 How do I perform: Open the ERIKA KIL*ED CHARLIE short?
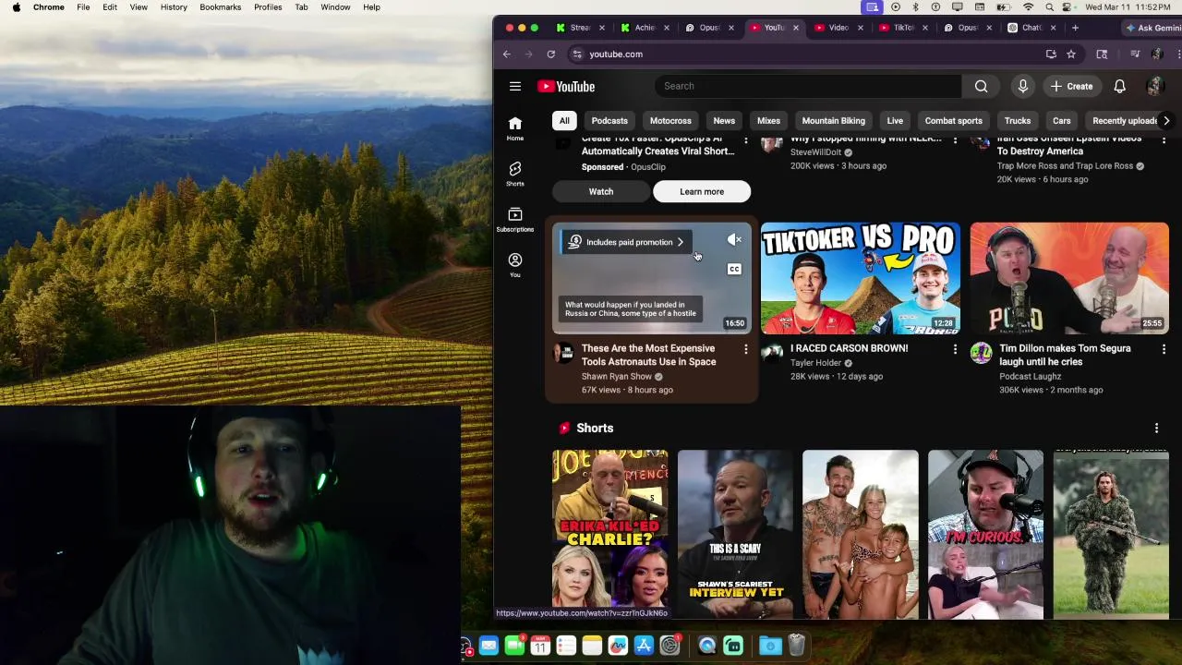[609, 534]
